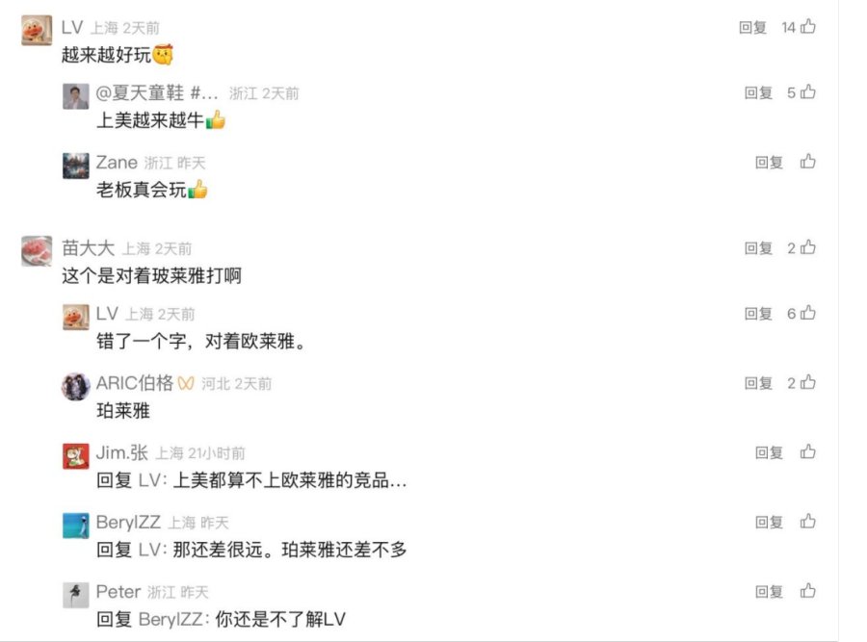Image resolution: width=867 pixels, height=642 pixels.
Task: Open username link ARIC伯格
Action: pyautogui.click(x=134, y=383)
